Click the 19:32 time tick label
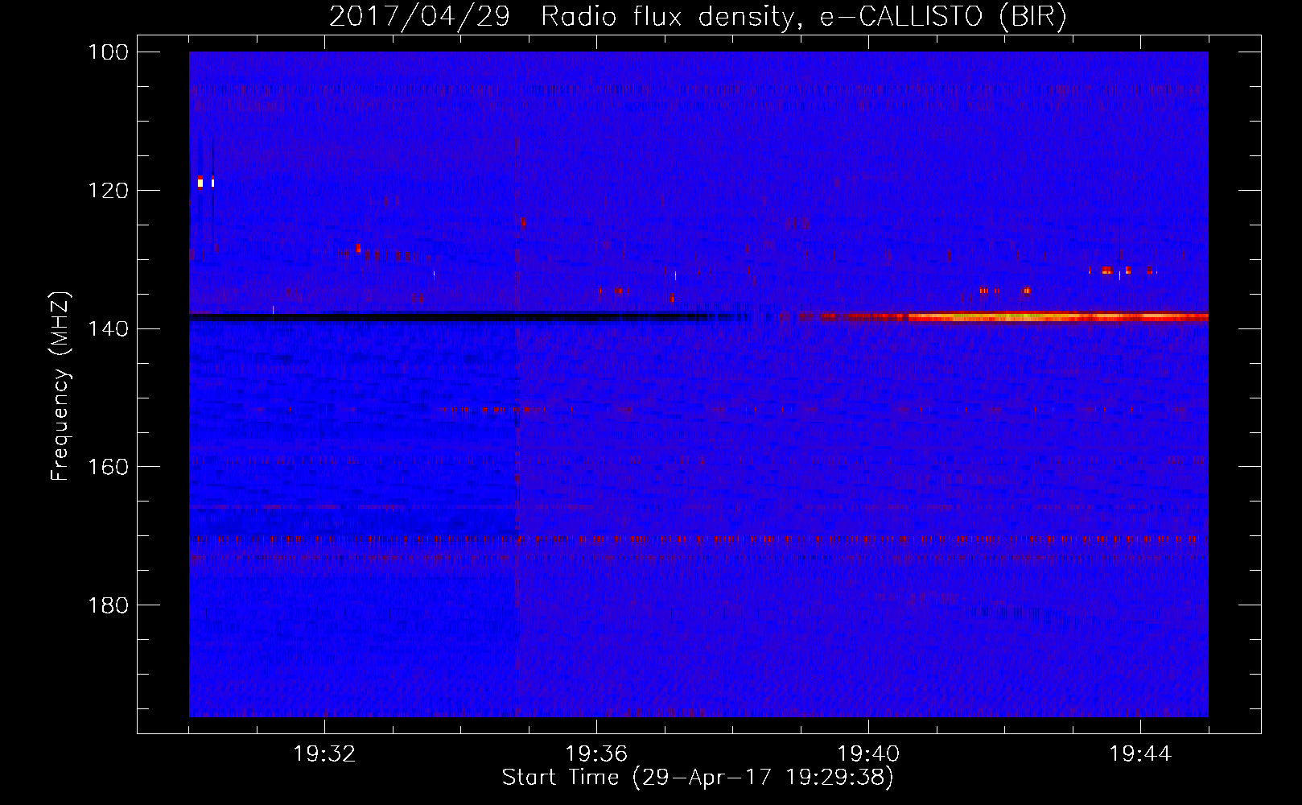1302x805 pixels. pyautogui.click(x=324, y=754)
